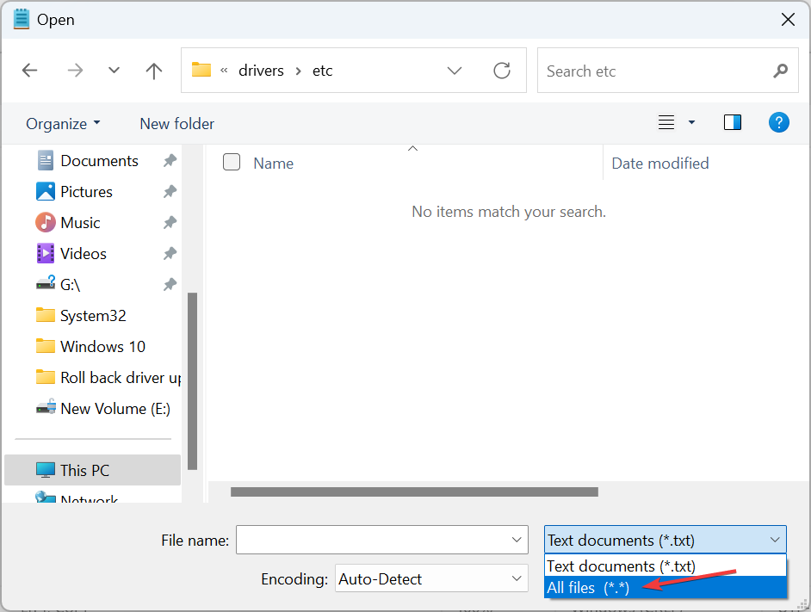The image size is (811, 612).
Task: Open the Organize menu
Action: (x=63, y=124)
